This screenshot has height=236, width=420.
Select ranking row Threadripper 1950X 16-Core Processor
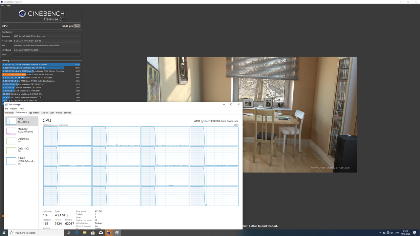coord(41,71)
